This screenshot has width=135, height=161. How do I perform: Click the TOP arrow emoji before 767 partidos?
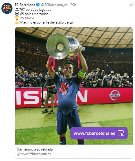[x=17, y=10]
